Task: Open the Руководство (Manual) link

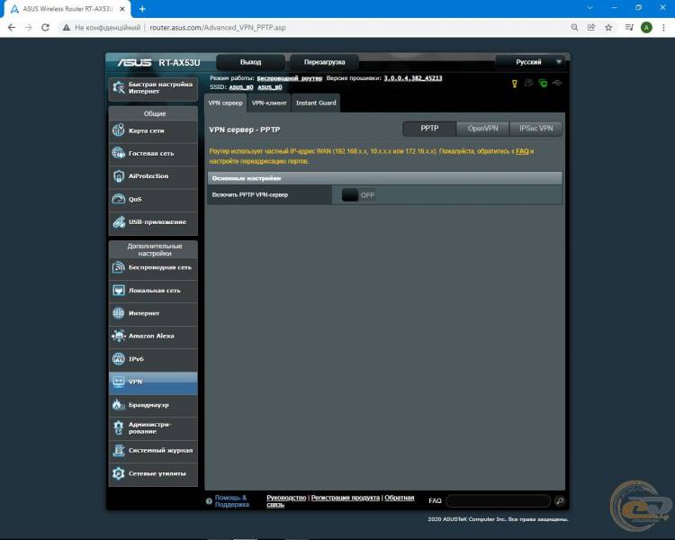Action: point(286,498)
